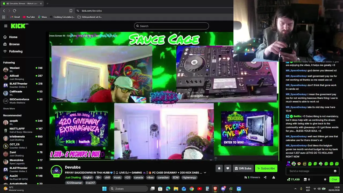Open a new browser tab
343x193 pixels.
click(47, 3)
